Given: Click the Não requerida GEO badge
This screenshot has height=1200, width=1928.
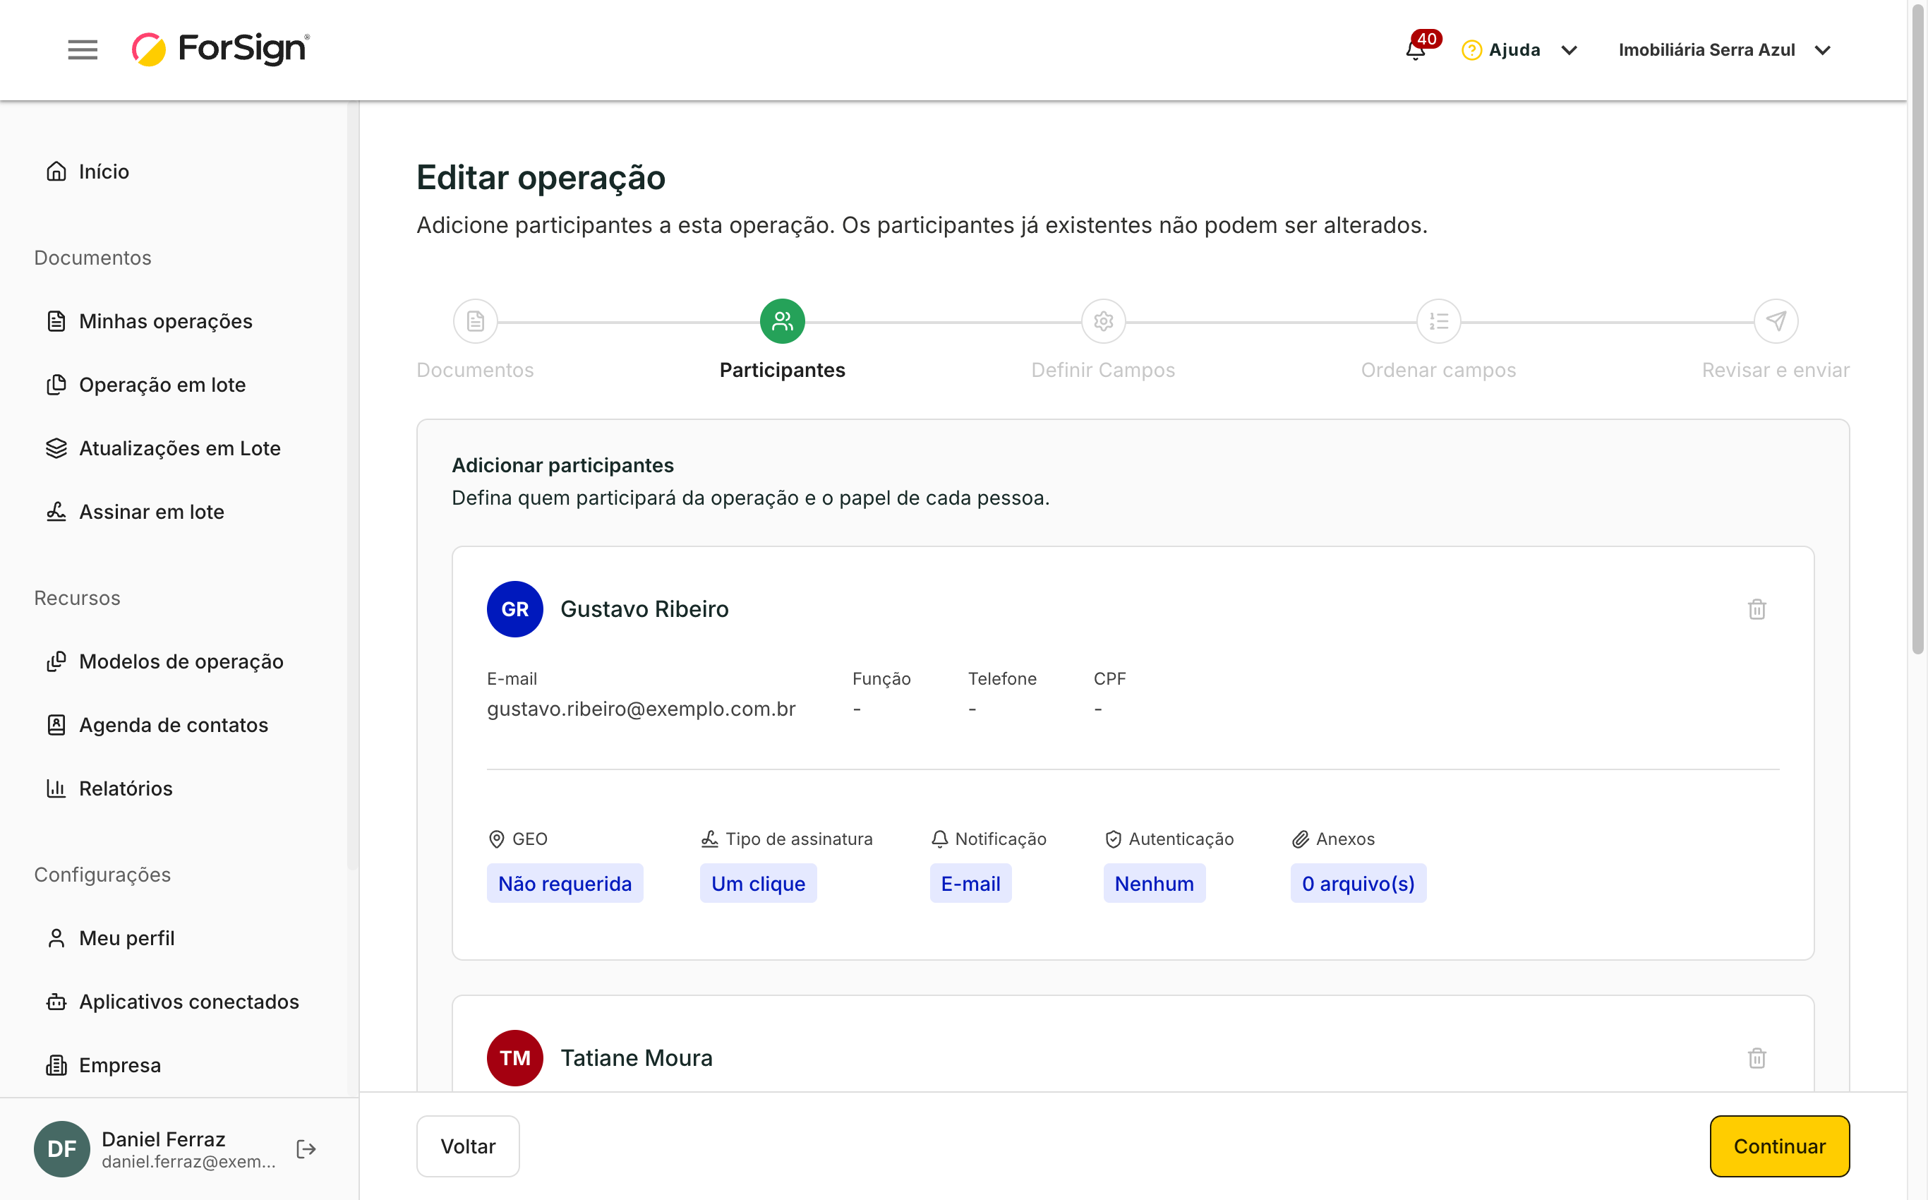Looking at the screenshot, I should pos(565,882).
